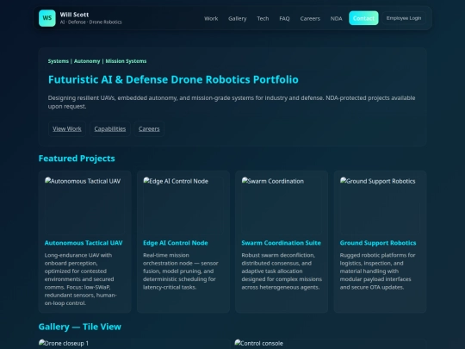Click the Edge AI Control Node image
465x349 pixels.
coord(183,206)
